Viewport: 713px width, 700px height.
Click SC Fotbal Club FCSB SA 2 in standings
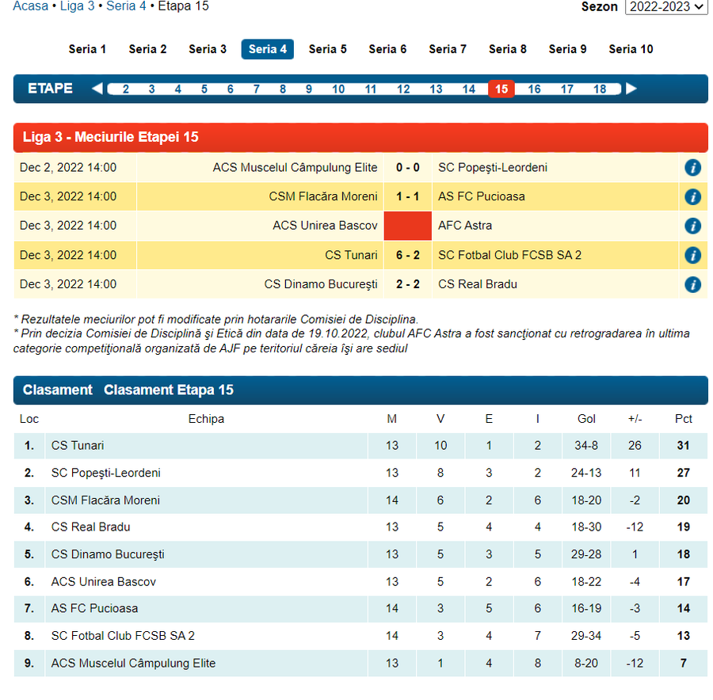[123, 636]
